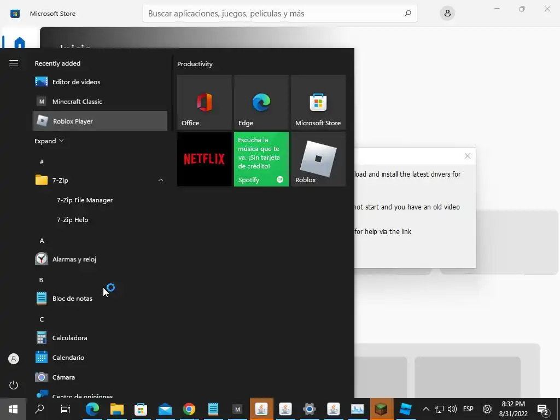Click the A letter group header
The width and height of the screenshot is (560, 420).
pos(42,241)
